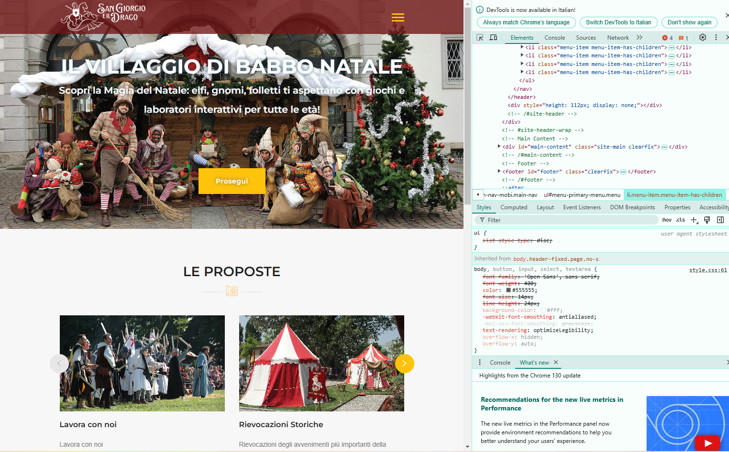Viewport: 729px width, 452px height.
Task: Expand the footer element node
Action: pos(499,172)
